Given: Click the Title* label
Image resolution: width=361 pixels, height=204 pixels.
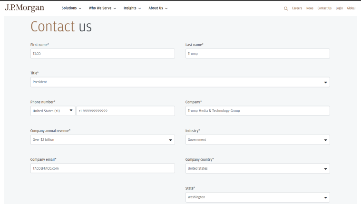Looking at the screenshot, I should 35,73.
